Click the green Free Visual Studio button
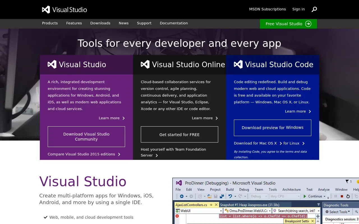 click(x=288, y=24)
